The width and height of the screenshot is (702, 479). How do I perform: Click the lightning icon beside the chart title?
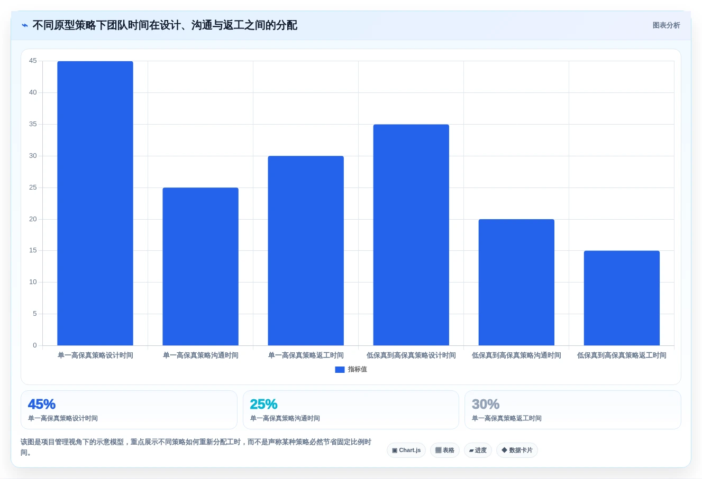(25, 25)
